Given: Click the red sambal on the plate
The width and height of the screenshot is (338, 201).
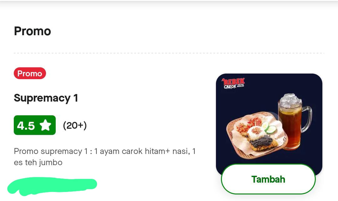Looking at the screenshot, I should point(249,125).
